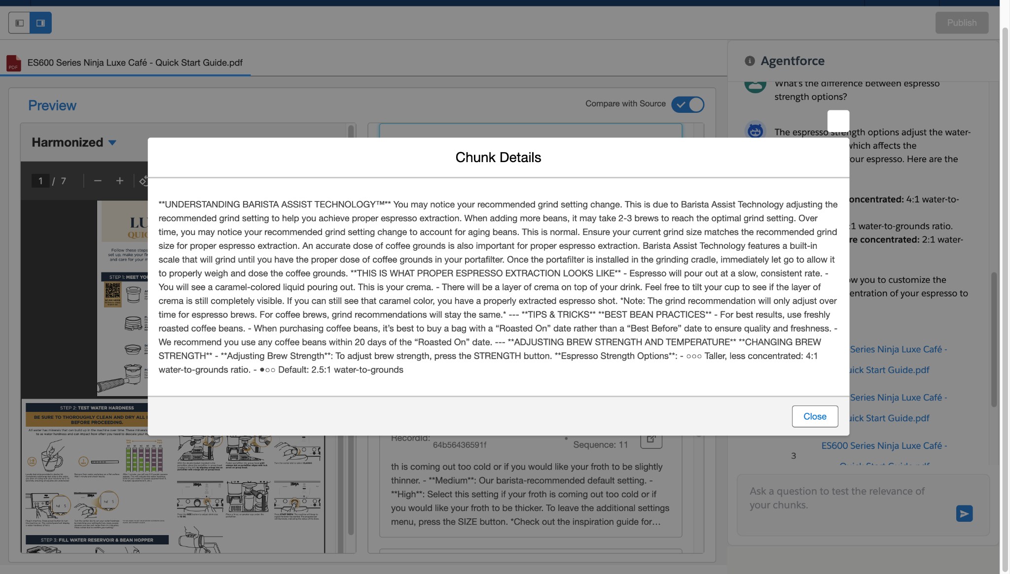Click the user avatar in the chat

[755, 87]
